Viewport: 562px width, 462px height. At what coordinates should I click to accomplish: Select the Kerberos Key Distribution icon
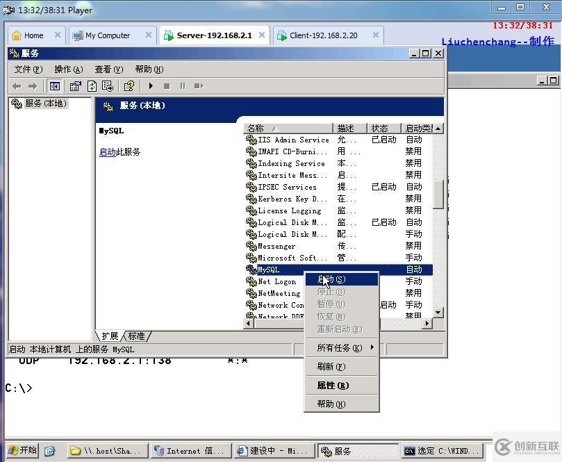click(x=251, y=199)
